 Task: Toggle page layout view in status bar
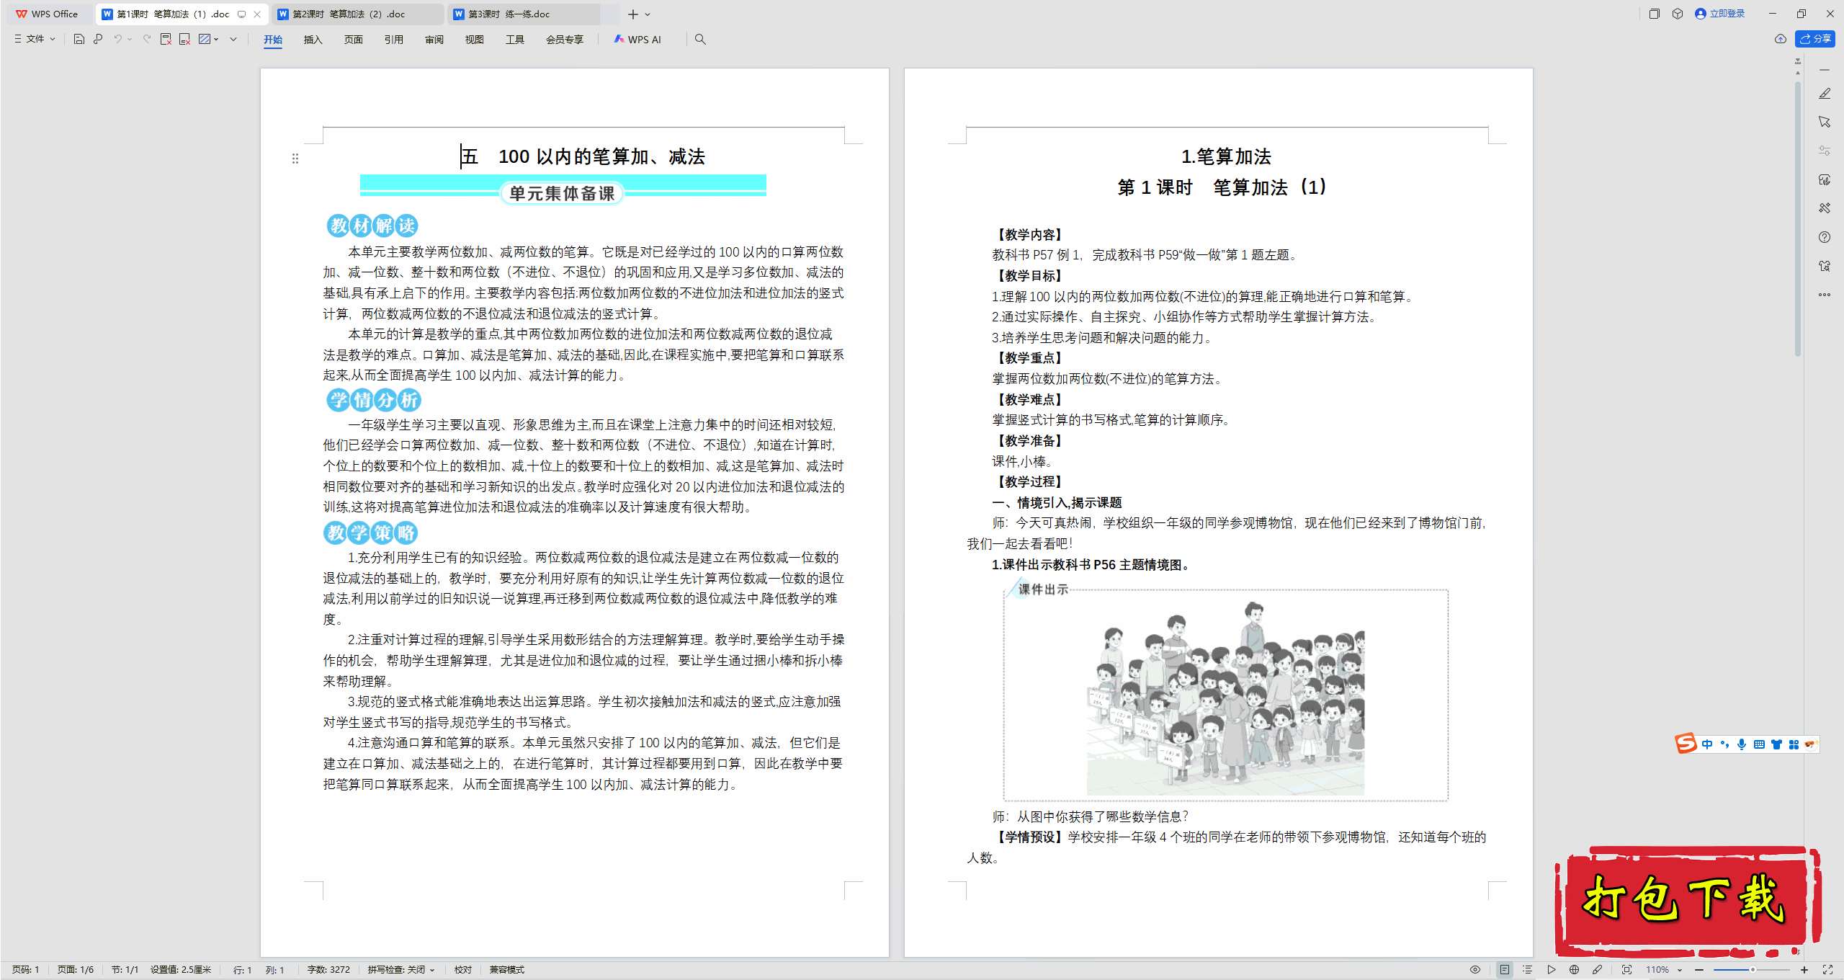tap(1505, 970)
